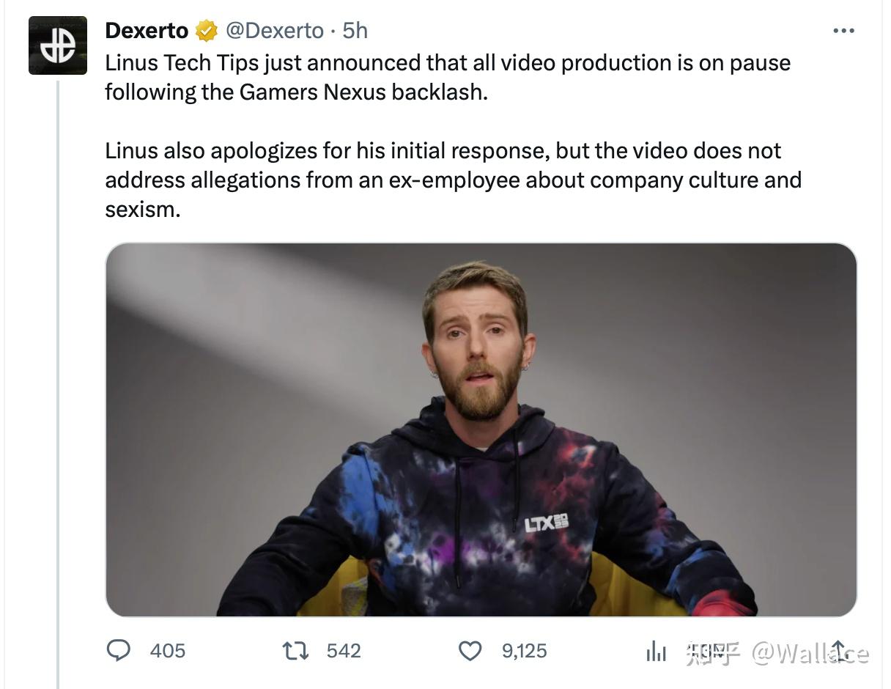Open the three-dot more options menu
891x689 pixels.
pos(843,31)
